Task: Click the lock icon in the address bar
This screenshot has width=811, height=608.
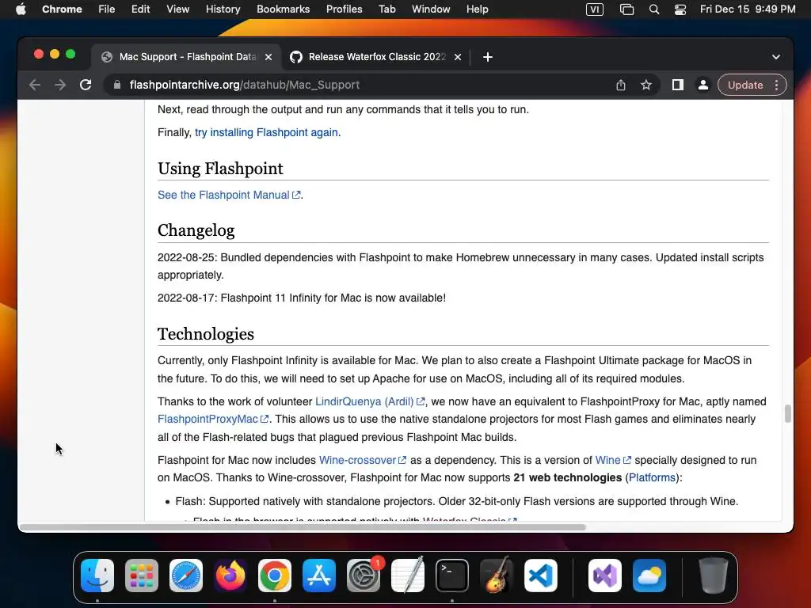Action: click(x=117, y=85)
